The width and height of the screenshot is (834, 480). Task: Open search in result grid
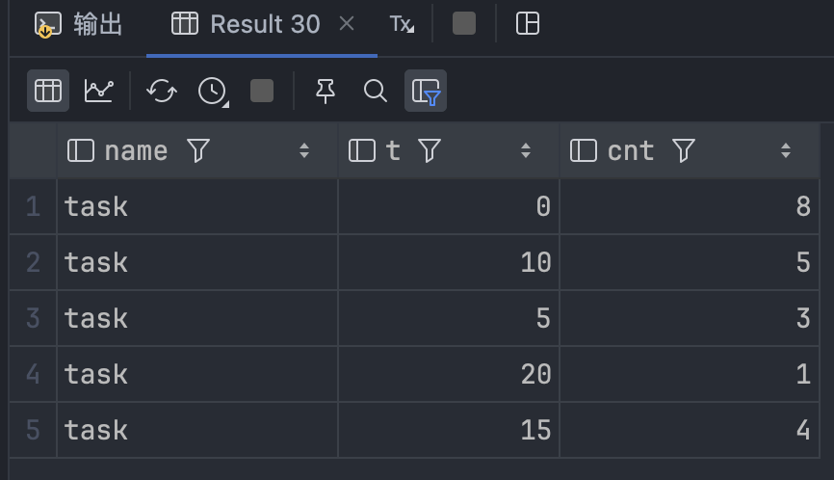click(376, 91)
